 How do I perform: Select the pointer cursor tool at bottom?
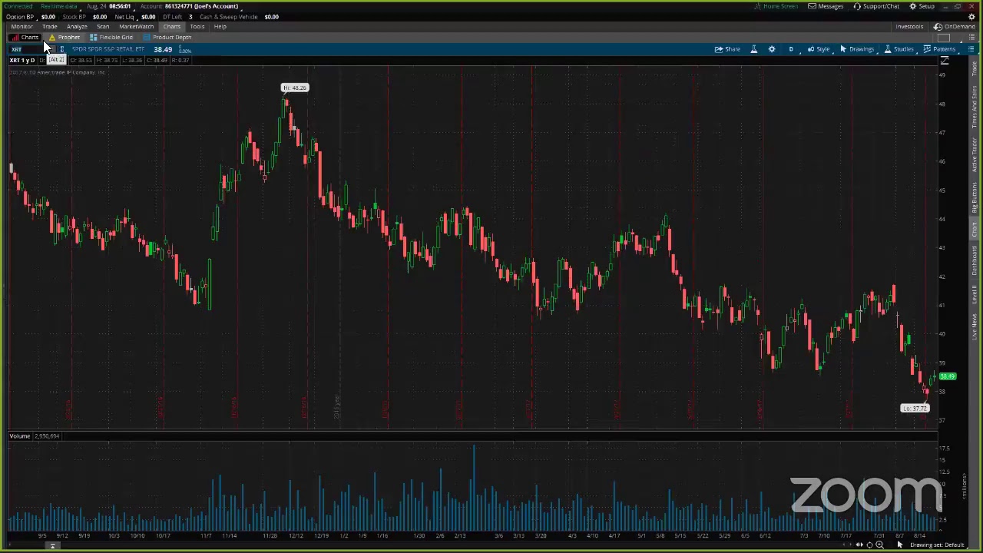click(900, 545)
